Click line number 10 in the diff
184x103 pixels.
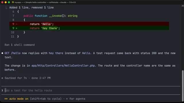coord(13,32)
